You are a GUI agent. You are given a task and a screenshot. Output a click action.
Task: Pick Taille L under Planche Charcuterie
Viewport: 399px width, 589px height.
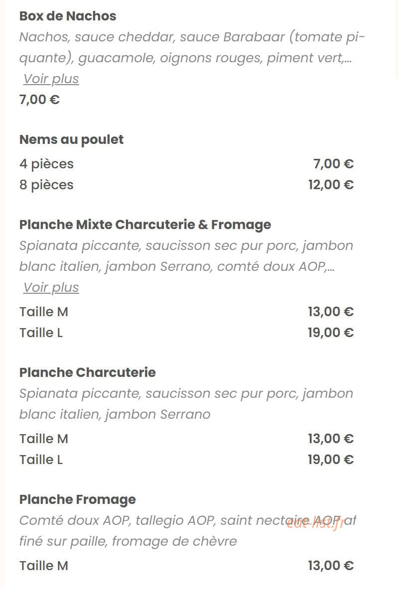point(186,460)
